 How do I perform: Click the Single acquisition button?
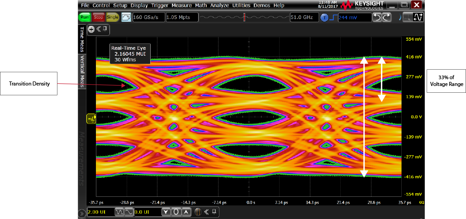[x=113, y=17]
